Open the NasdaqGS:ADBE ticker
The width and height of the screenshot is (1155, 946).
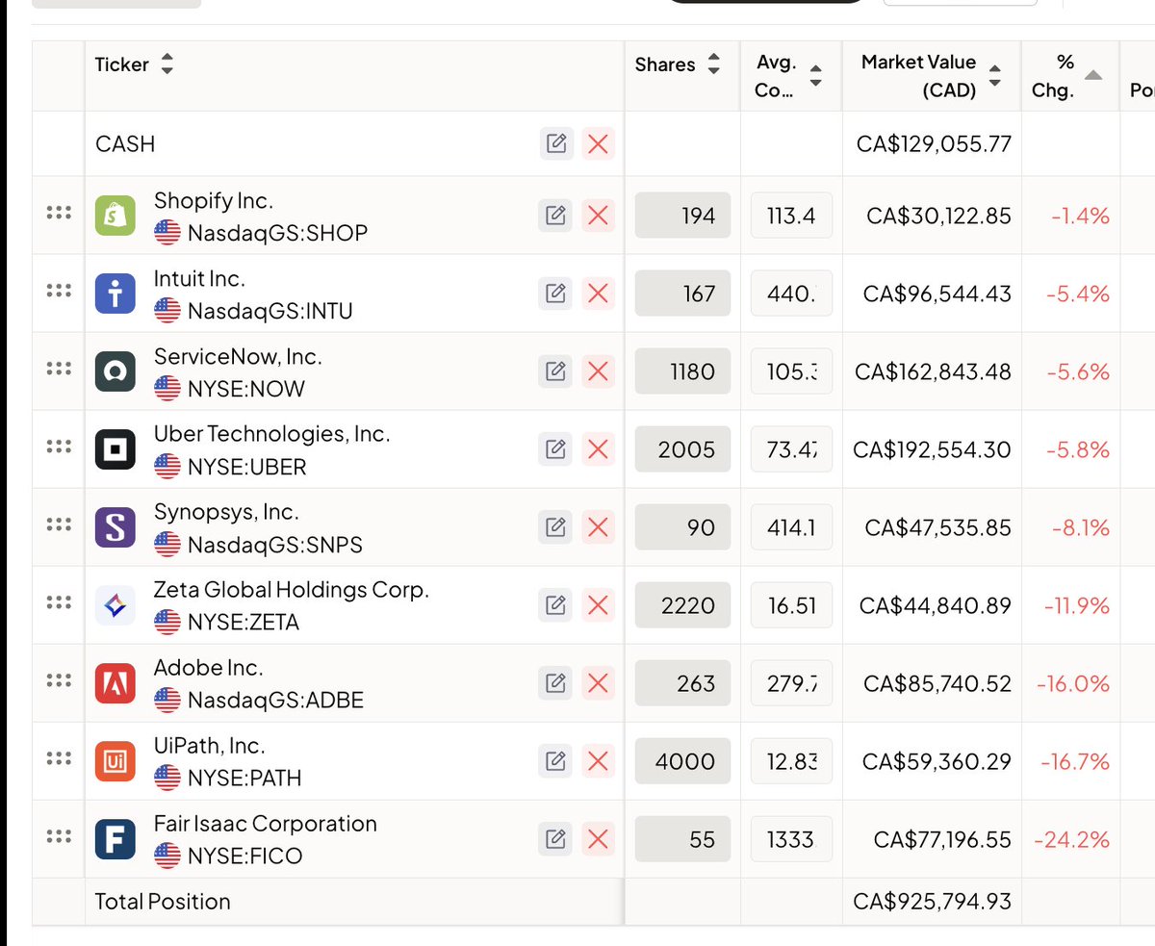tap(275, 701)
